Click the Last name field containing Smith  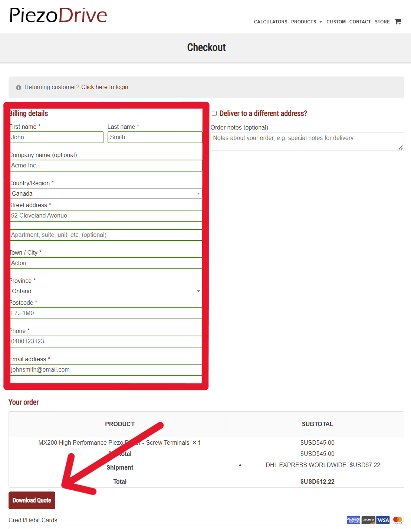(155, 137)
